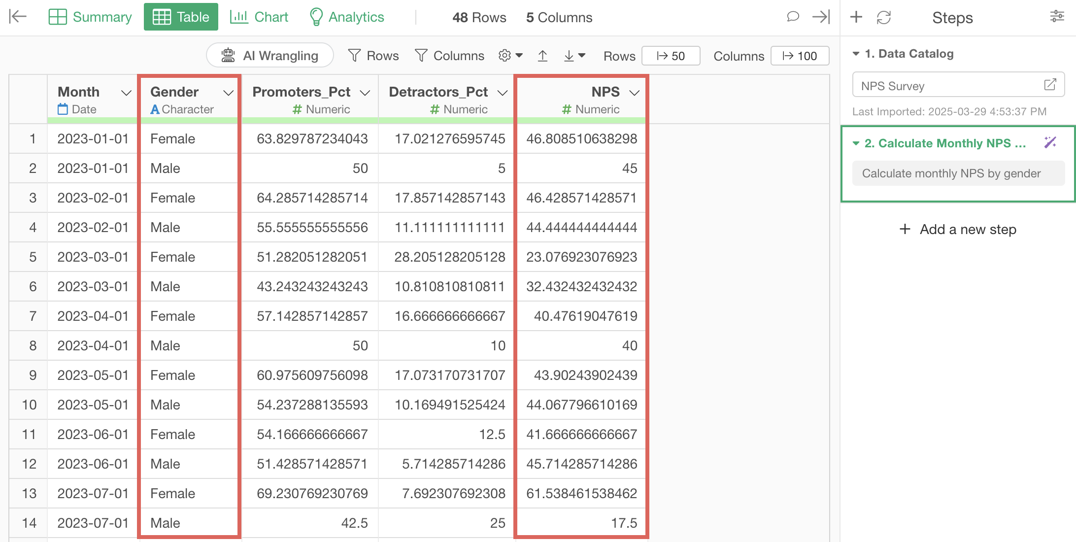Image resolution: width=1076 pixels, height=542 pixels.
Task: Click the NPS column header
Action: click(581, 99)
